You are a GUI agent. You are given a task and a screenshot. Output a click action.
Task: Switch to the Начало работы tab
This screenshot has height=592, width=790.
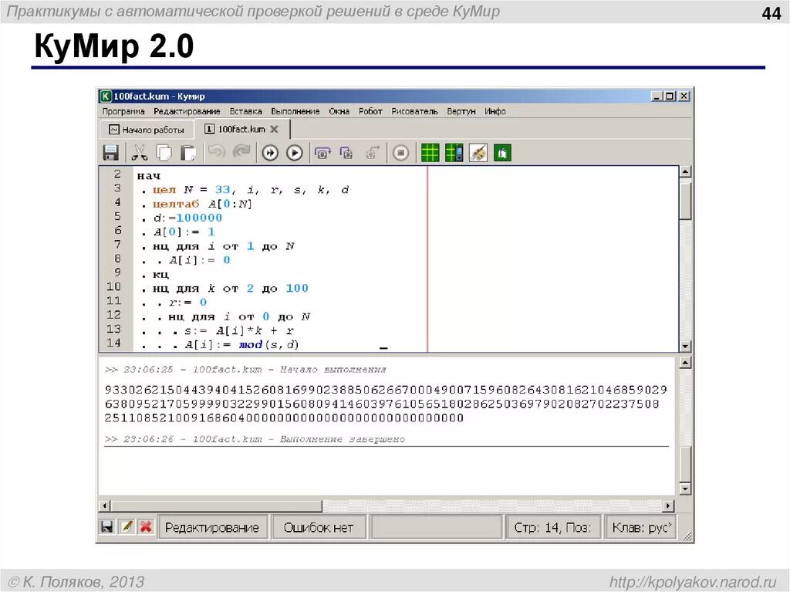click(x=147, y=130)
